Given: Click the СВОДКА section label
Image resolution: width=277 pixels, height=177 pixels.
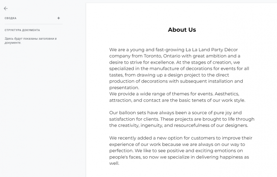Looking at the screenshot, I should pyautogui.click(x=11, y=18).
